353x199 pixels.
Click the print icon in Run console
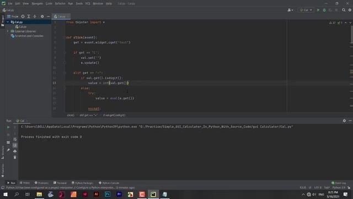(15, 151)
